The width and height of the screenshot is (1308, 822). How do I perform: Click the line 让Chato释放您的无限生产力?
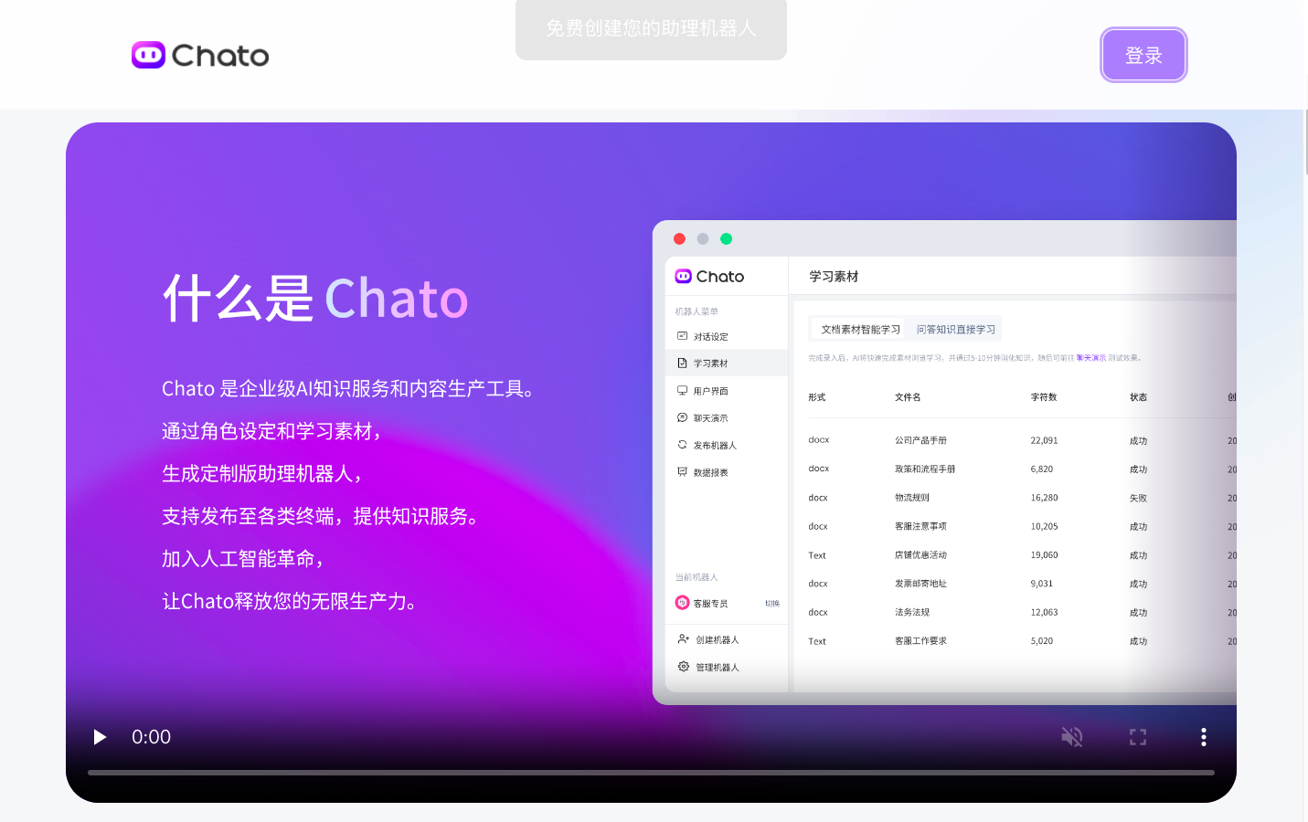[290, 601]
